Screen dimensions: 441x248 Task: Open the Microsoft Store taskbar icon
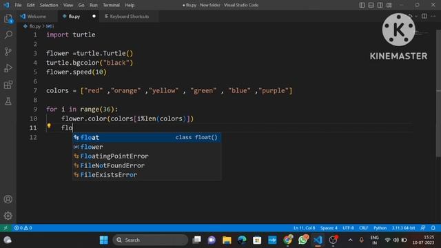point(257,240)
